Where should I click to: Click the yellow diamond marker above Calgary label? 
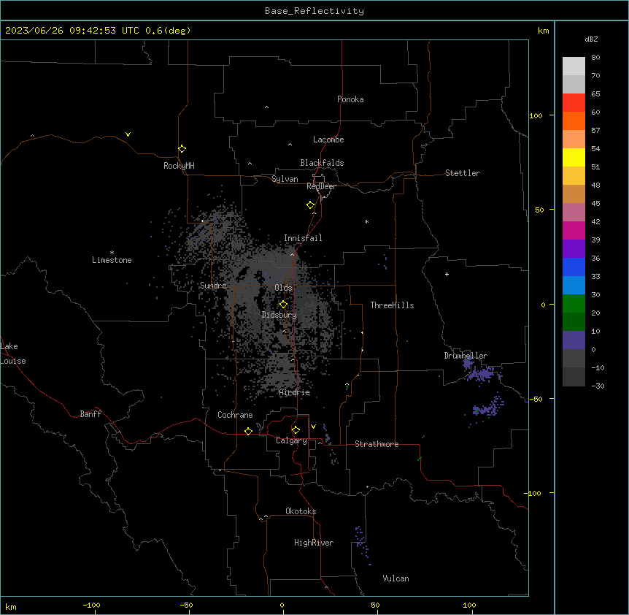(296, 430)
